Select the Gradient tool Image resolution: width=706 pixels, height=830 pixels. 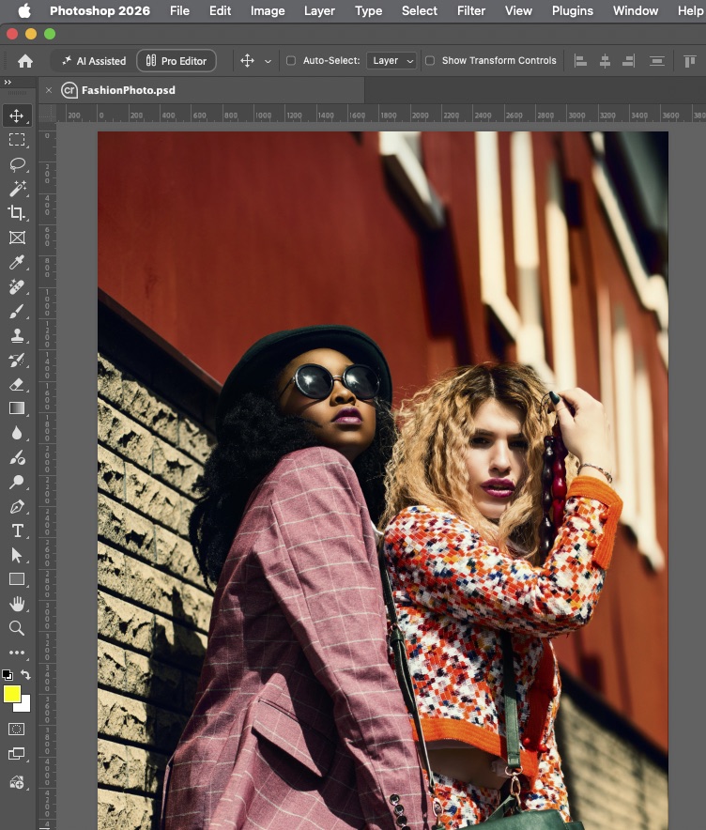(x=16, y=408)
